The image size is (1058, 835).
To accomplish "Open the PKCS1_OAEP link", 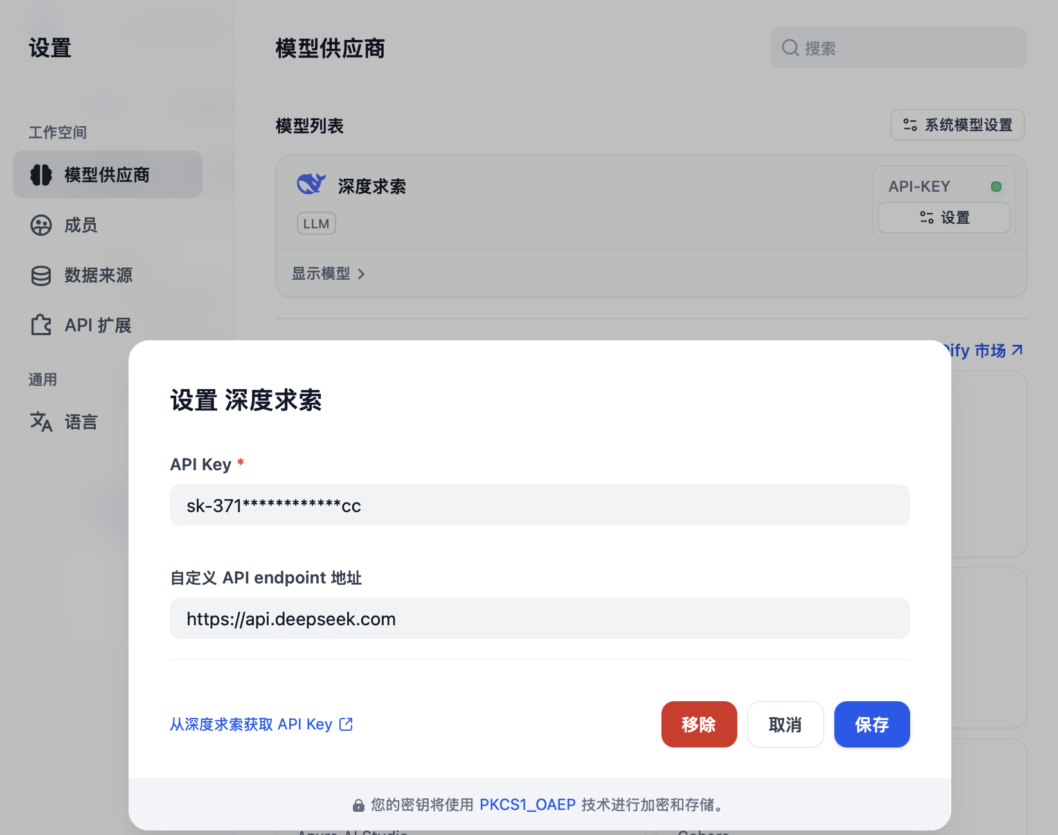I will (528, 805).
